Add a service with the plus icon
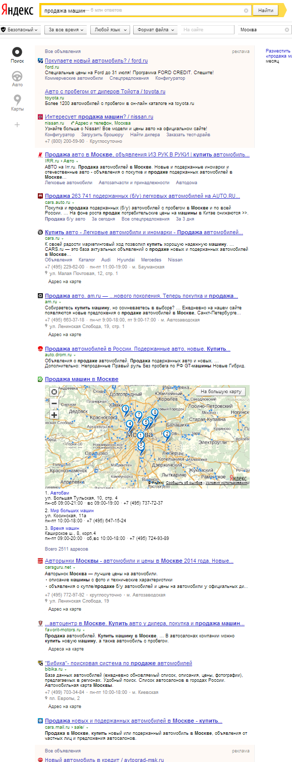 17,125
